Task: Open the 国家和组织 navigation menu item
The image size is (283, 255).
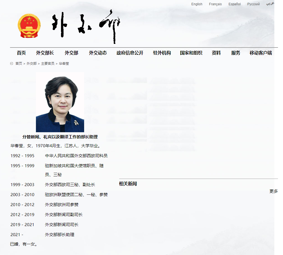Action: pyautogui.click(x=191, y=53)
